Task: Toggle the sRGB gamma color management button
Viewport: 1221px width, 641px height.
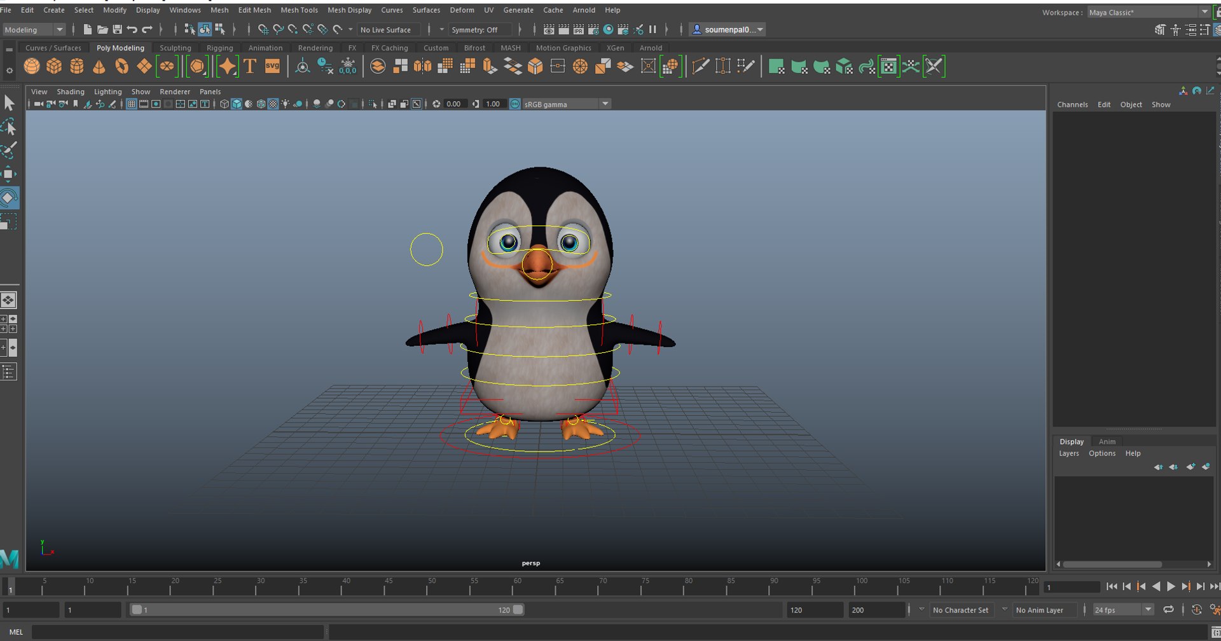Action: [515, 104]
